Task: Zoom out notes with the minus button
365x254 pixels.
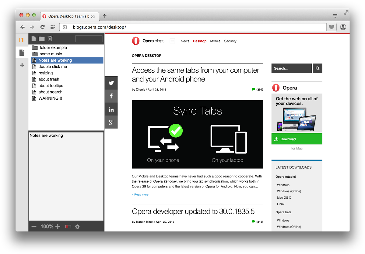Action: tap(34, 227)
